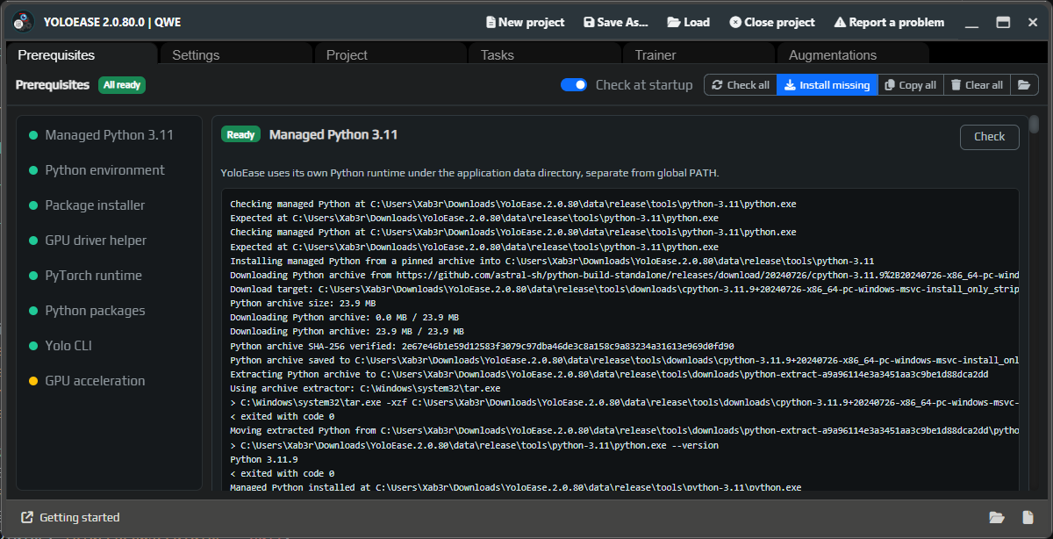Click log line 'Python archive size: 23.9 MB'

tap(301, 303)
